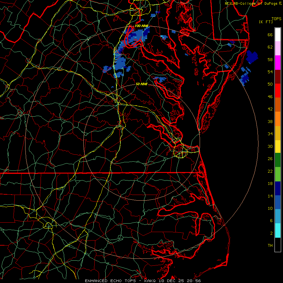Click the dark orange 46 kft swatch
Screen dimensions: 283x283
coord(278,104)
